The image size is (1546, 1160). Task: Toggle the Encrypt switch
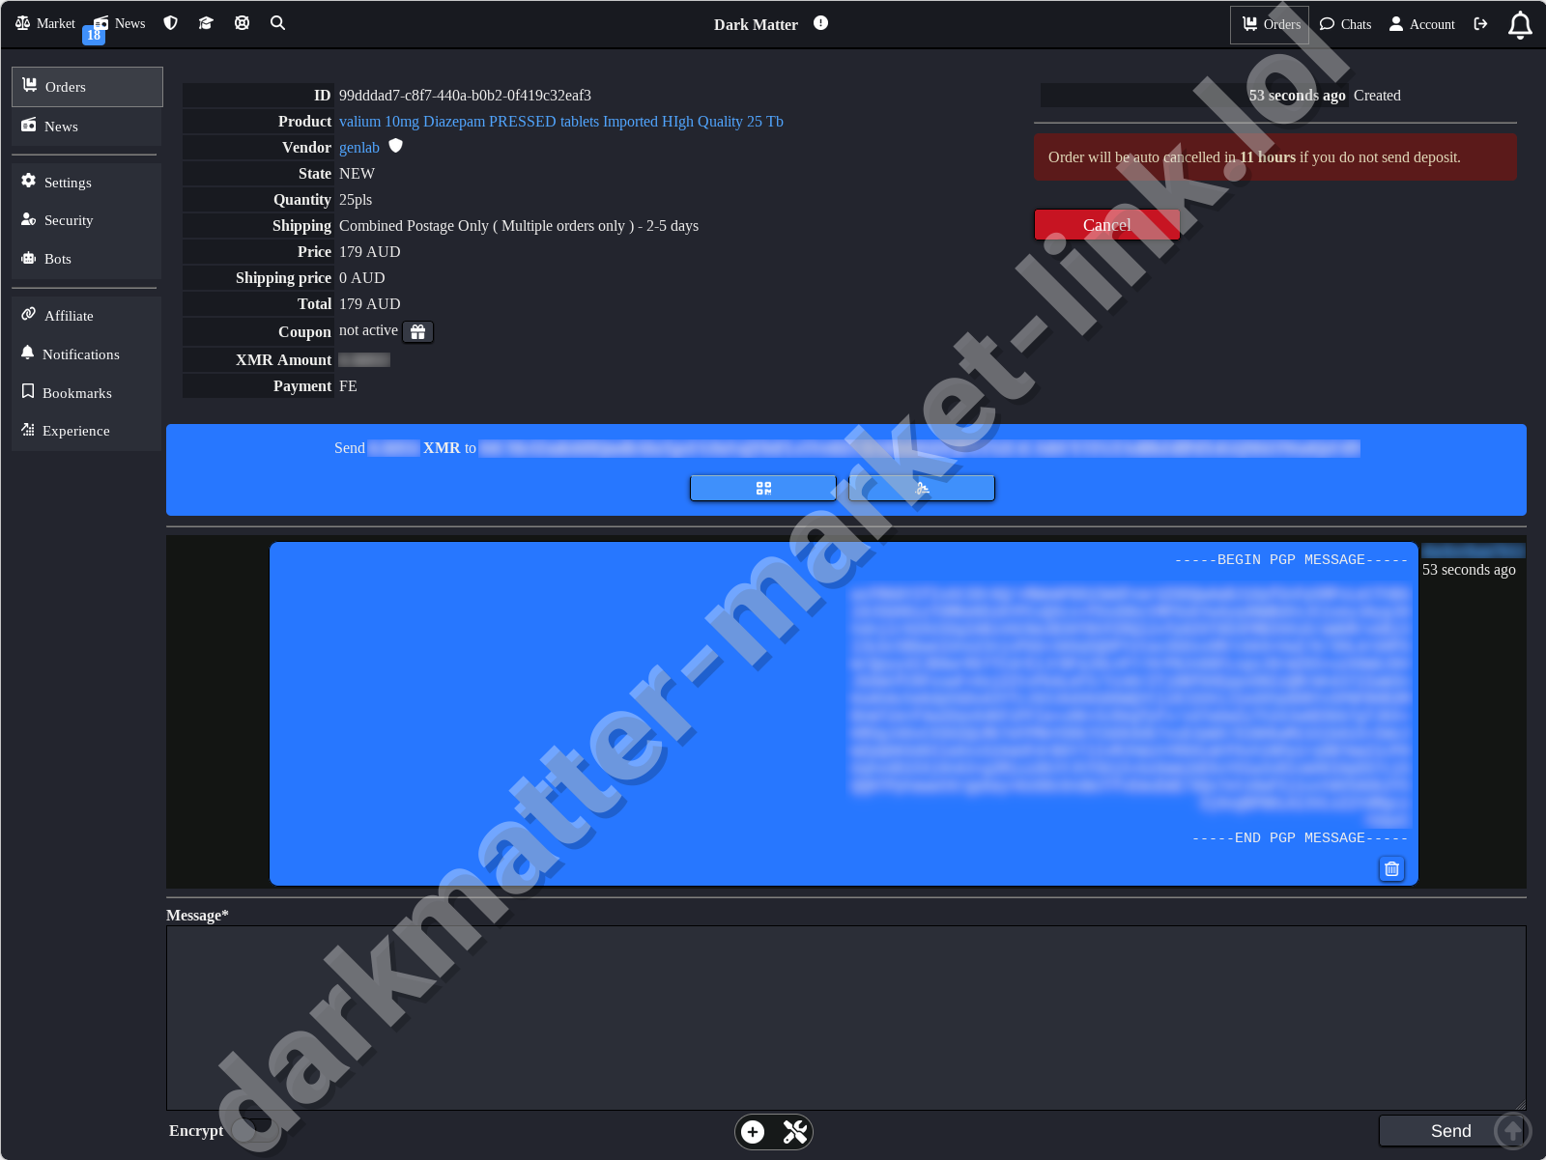253,1131
